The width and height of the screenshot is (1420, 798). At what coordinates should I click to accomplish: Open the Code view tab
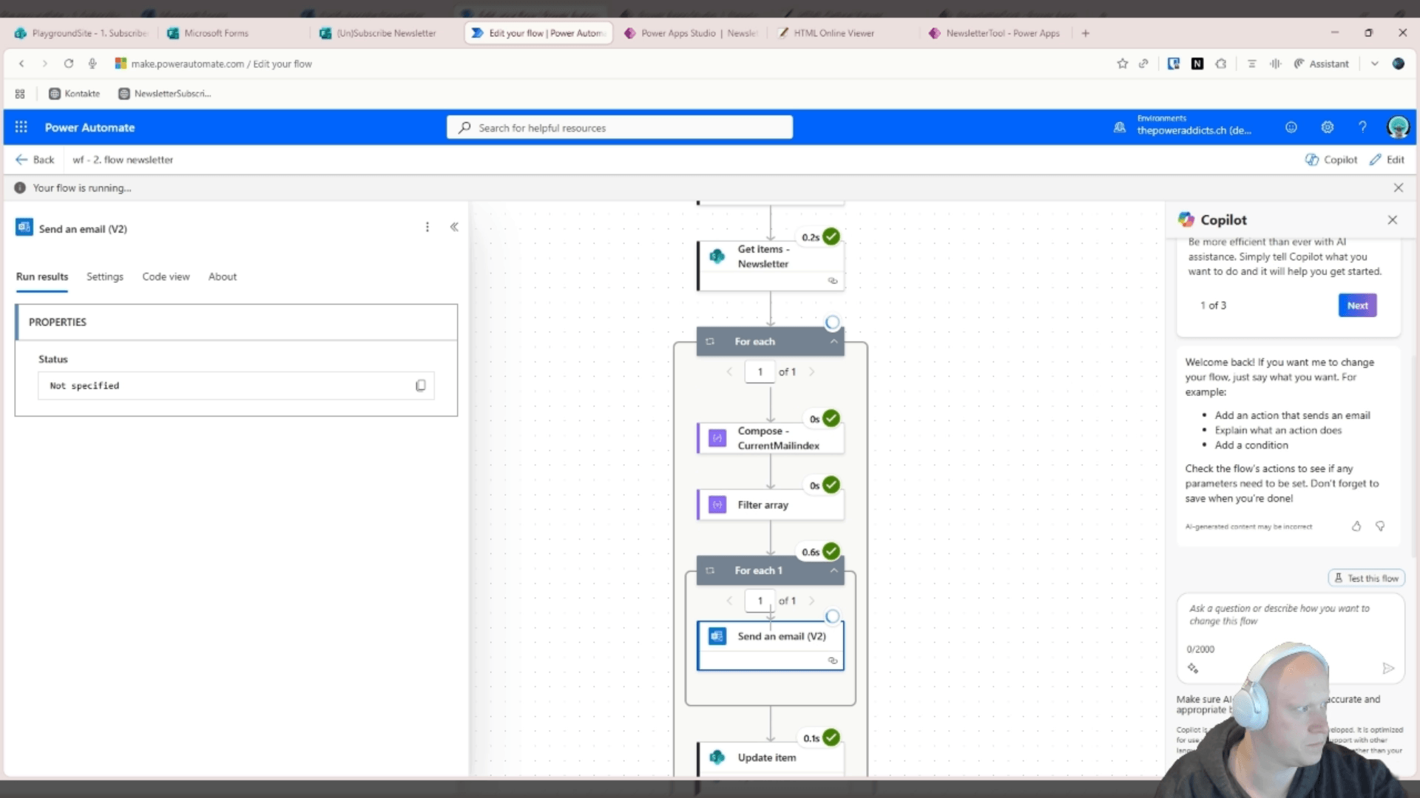(166, 276)
